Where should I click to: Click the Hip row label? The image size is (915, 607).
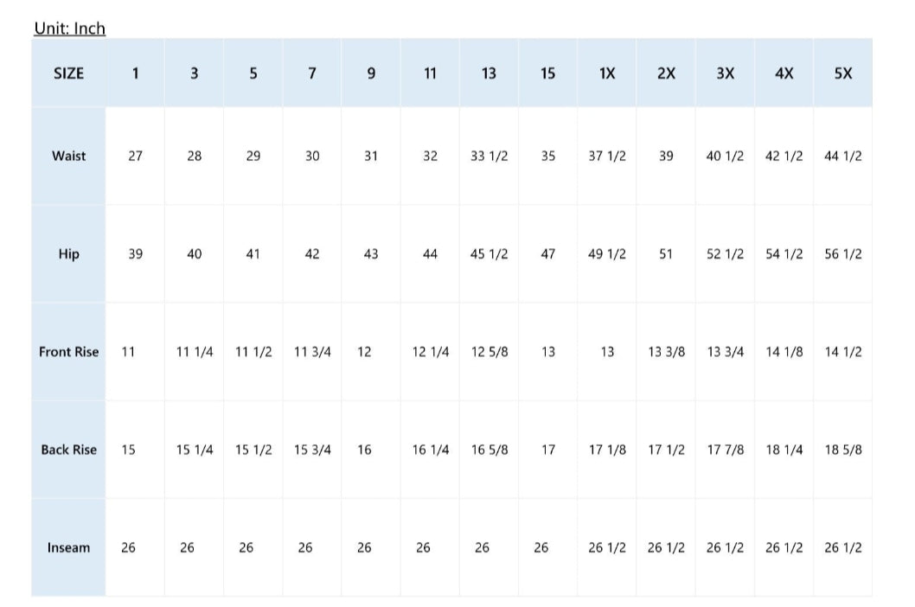click(69, 254)
